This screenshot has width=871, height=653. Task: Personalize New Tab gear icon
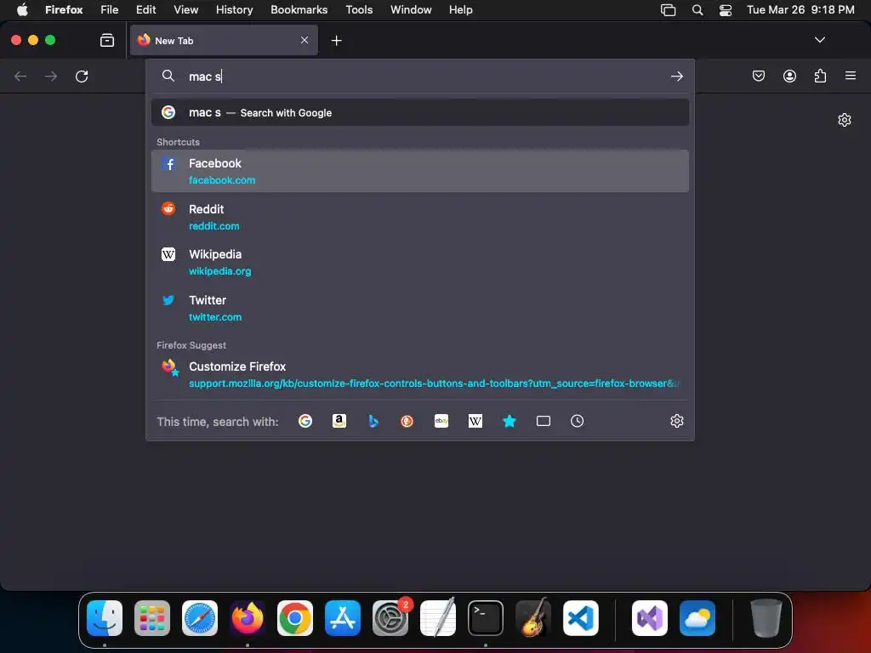click(x=845, y=120)
